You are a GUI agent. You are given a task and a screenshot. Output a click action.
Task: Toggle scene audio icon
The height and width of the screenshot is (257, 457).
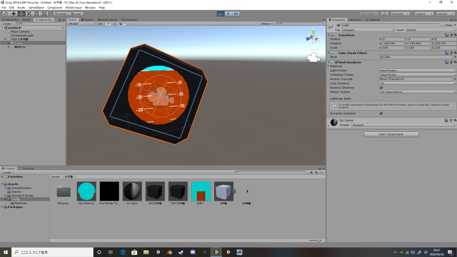pos(114,24)
